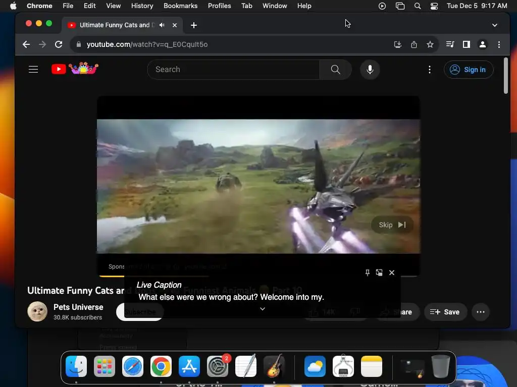Launch Safari from the Dock
This screenshot has height=387, width=517.
(x=133, y=366)
